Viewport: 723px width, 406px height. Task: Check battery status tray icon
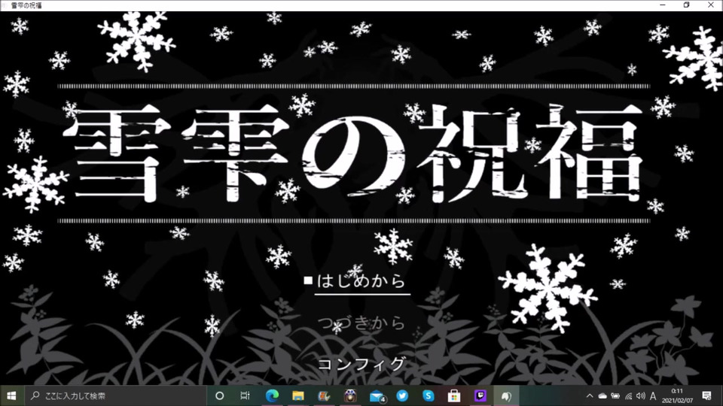(615, 396)
